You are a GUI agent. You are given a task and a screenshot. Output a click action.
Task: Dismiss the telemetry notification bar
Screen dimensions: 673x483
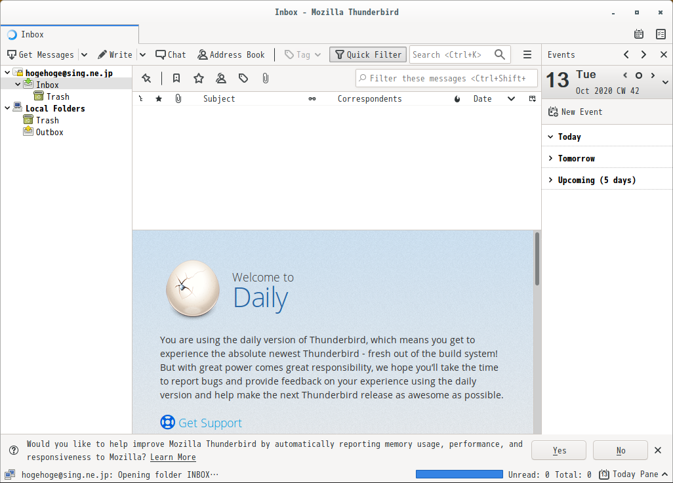(x=658, y=450)
